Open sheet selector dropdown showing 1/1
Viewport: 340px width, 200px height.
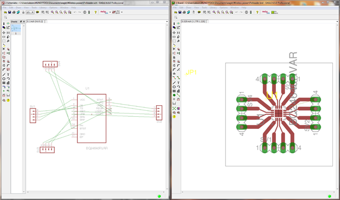(30, 13)
